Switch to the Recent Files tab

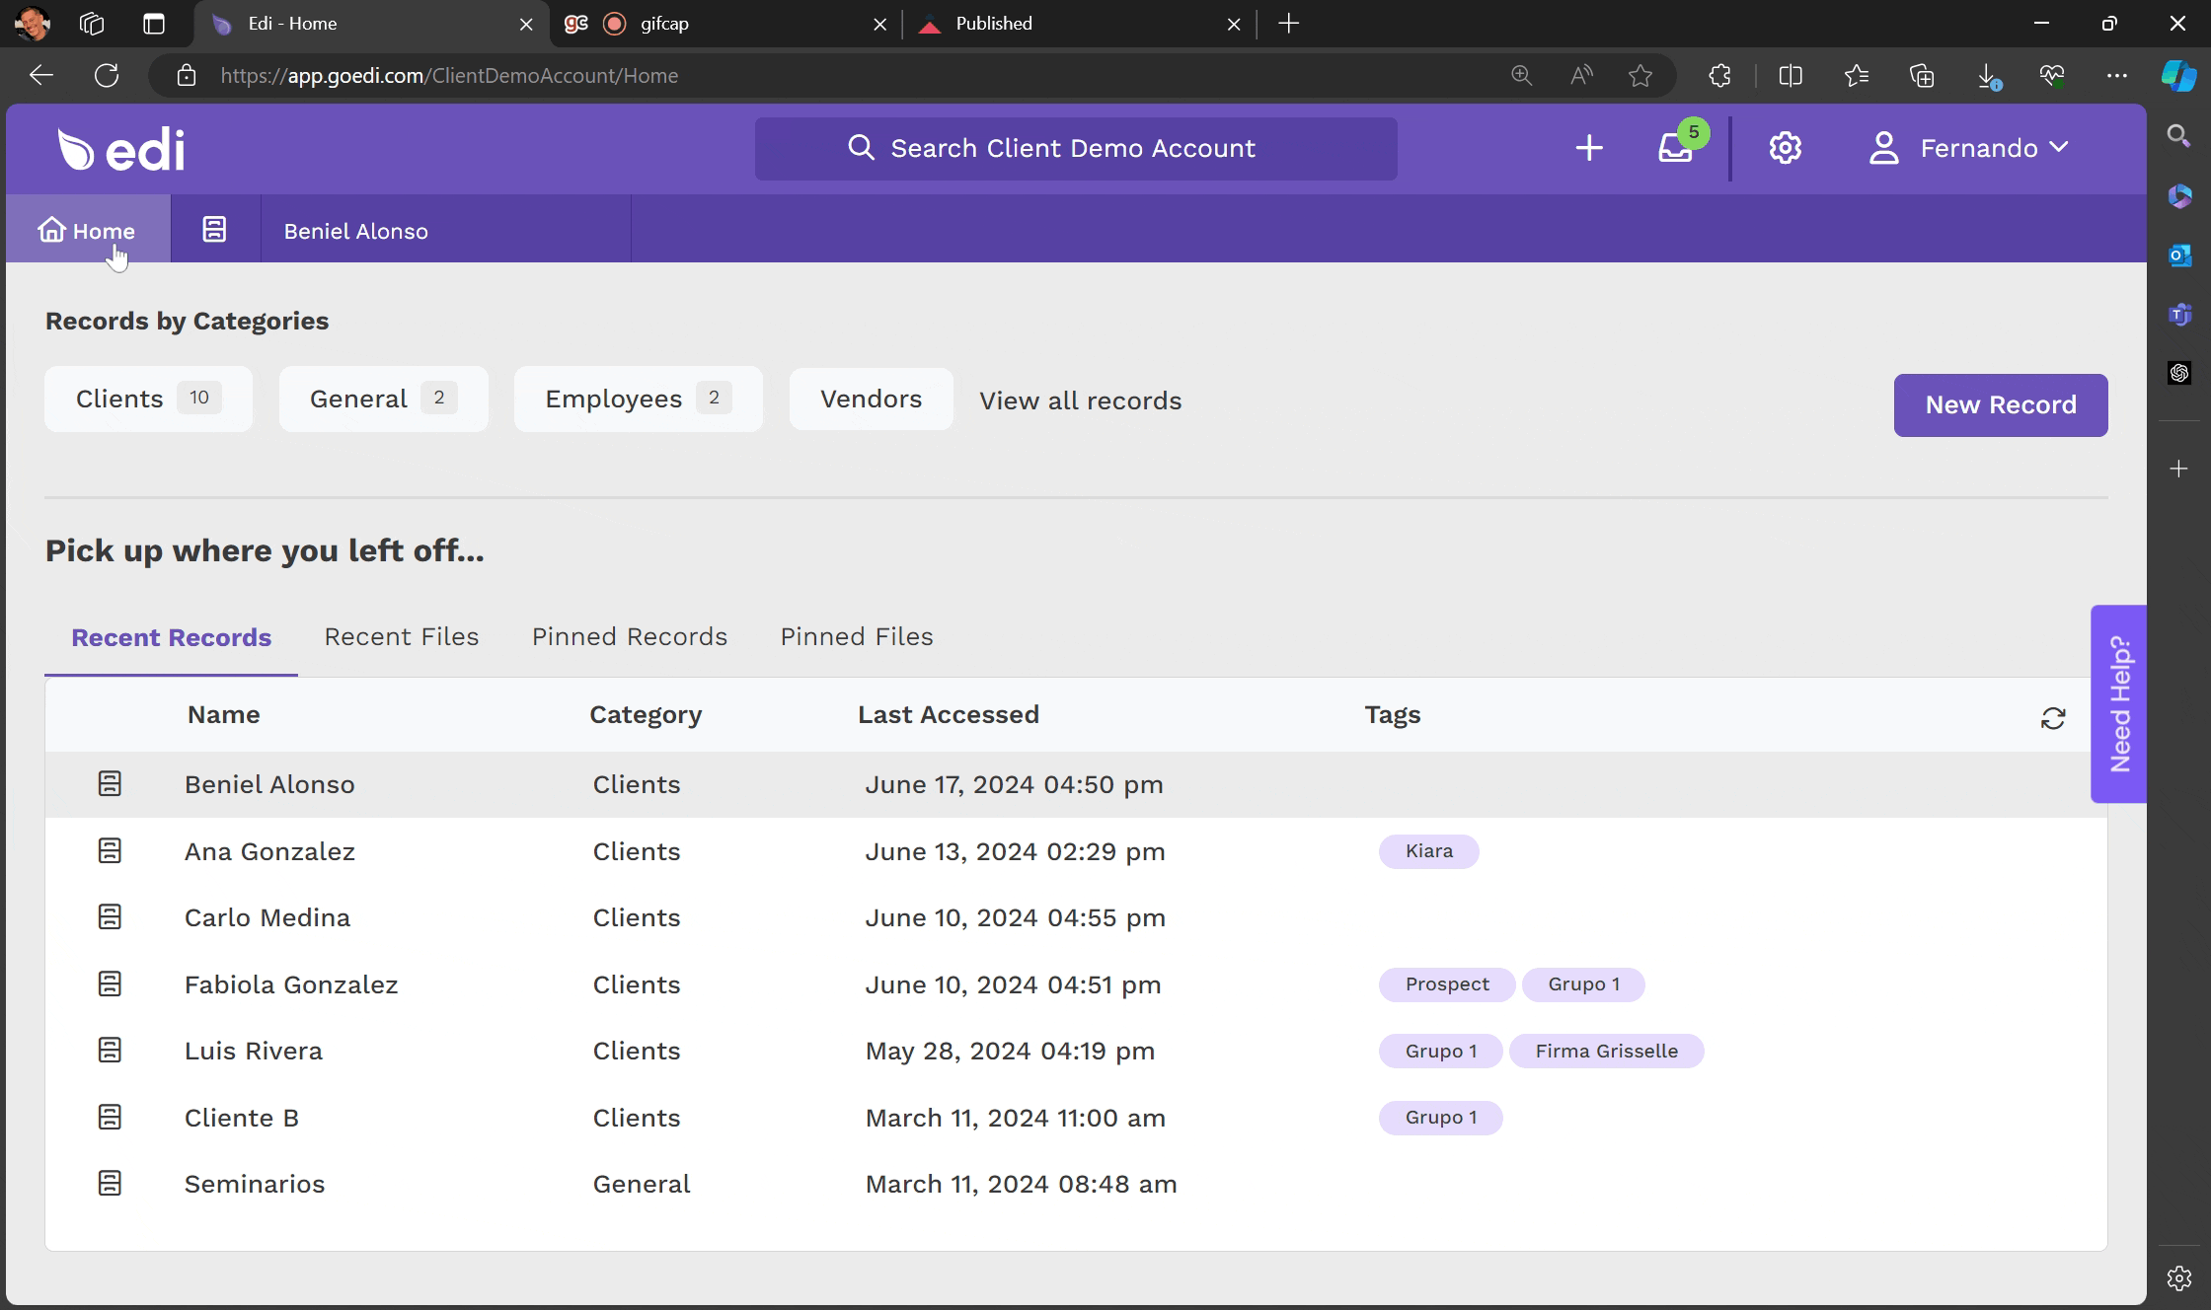pyautogui.click(x=401, y=636)
